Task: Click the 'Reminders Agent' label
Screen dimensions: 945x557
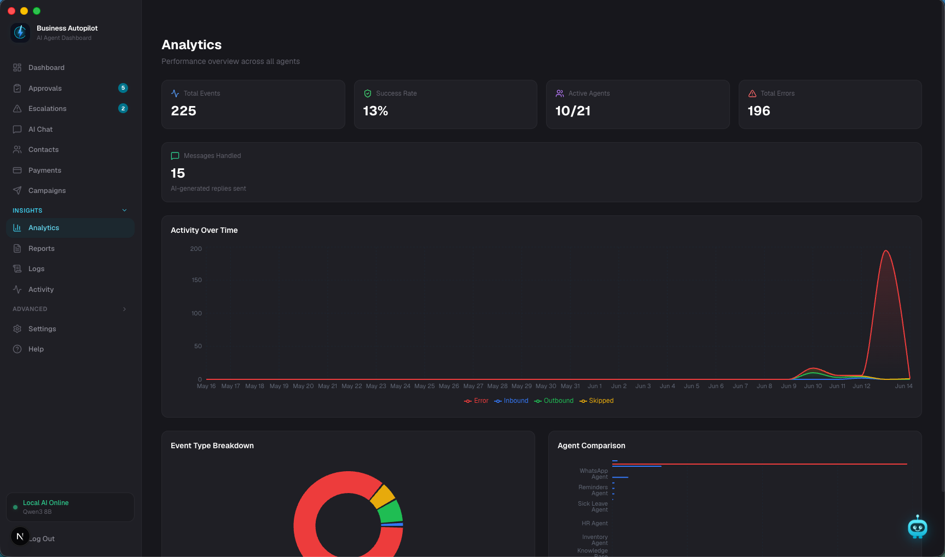Action: 593,490
